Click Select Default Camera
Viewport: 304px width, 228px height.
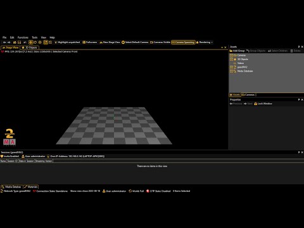pyautogui.click(x=135, y=42)
